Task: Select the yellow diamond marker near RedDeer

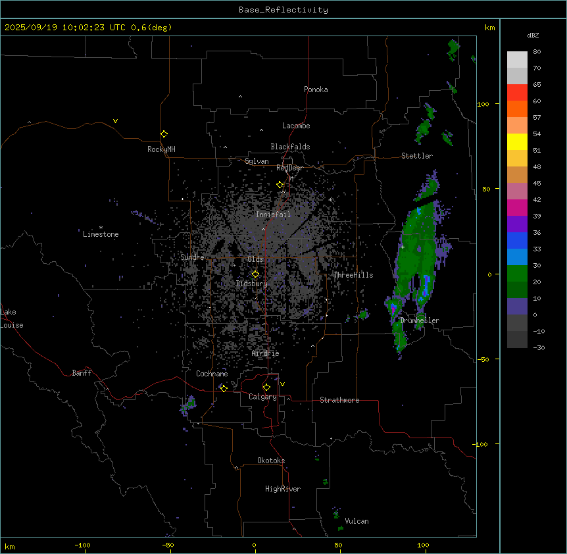Action: 280,185
